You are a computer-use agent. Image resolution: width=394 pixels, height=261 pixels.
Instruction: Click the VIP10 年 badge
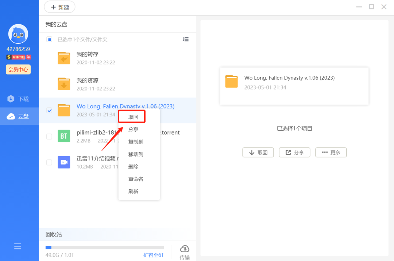[19, 57]
